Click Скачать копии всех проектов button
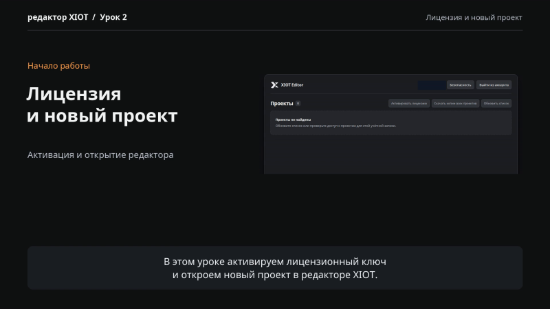This screenshot has height=309, width=550. pos(455,104)
